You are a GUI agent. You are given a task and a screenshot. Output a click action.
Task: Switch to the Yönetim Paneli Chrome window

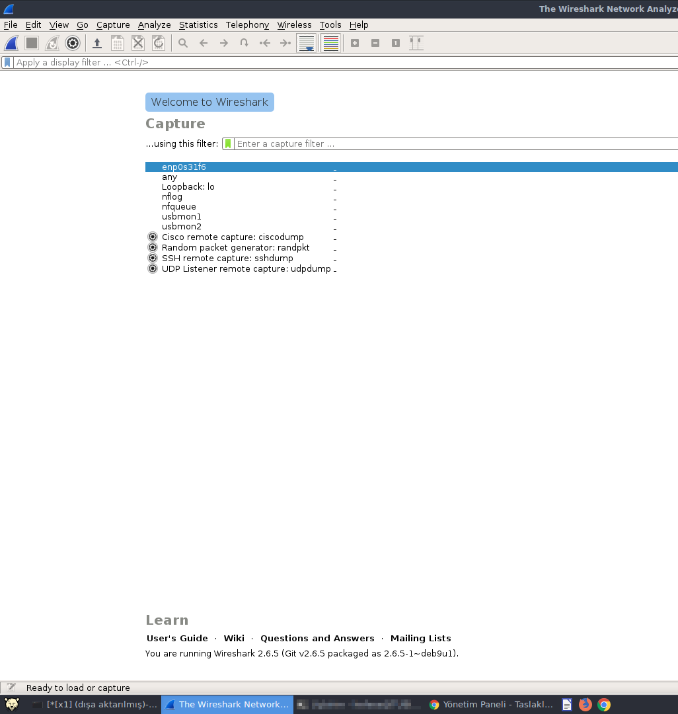coord(492,705)
